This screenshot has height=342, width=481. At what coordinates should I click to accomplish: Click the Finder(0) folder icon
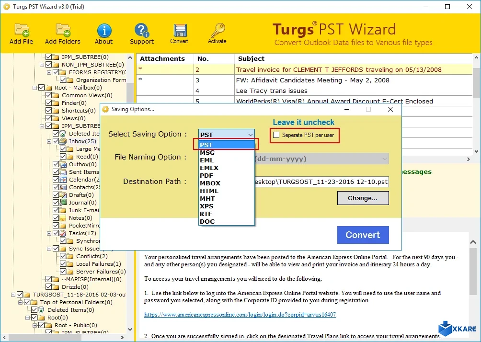click(56, 103)
